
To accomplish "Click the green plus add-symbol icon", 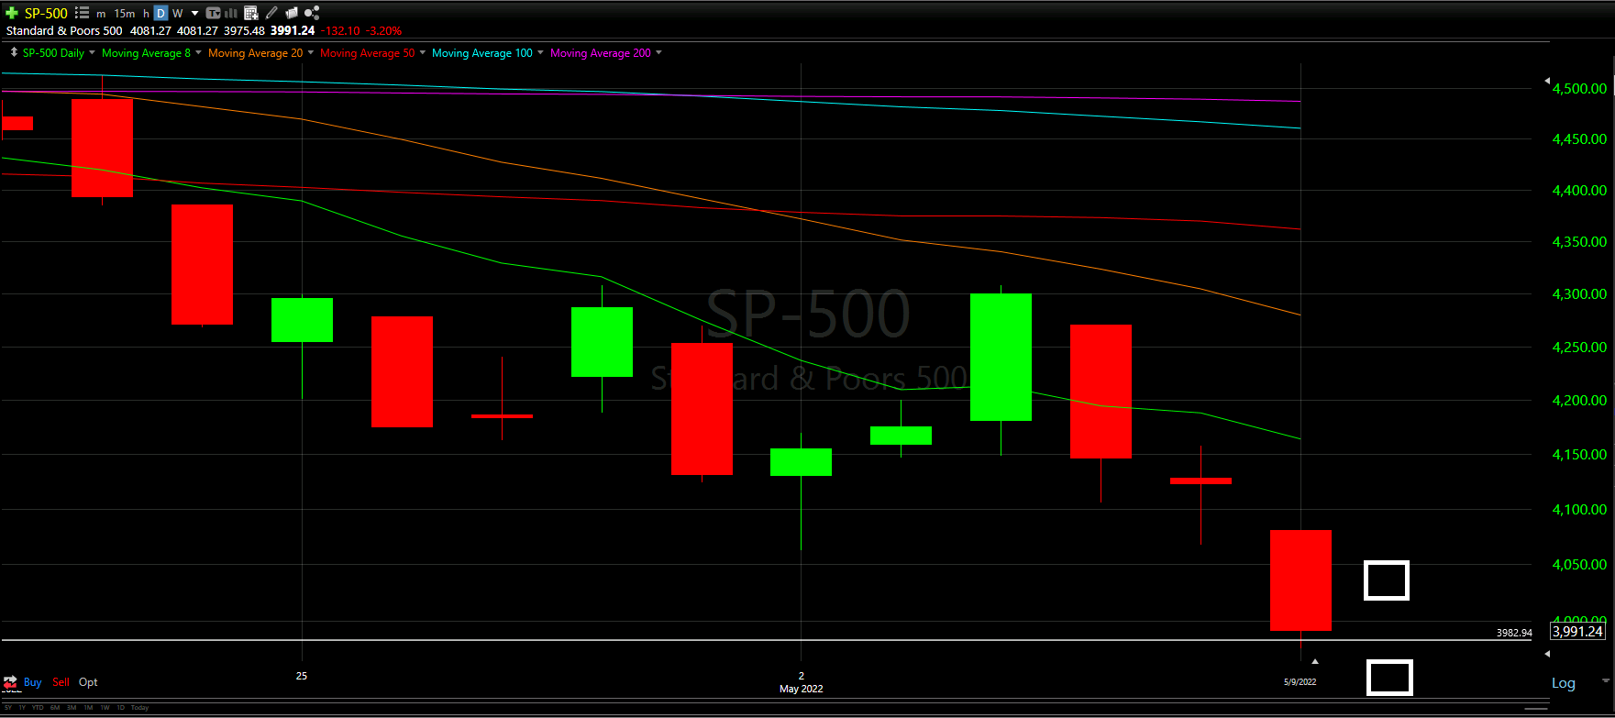I will tap(12, 13).
